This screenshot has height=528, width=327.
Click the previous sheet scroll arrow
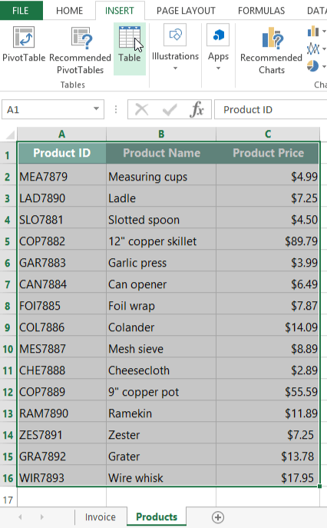pos(20,517)
